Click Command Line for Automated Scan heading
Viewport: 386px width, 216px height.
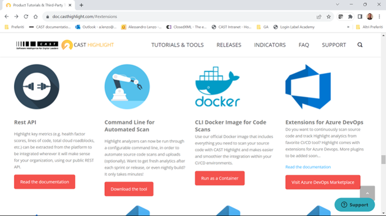(x=129, y=126)
